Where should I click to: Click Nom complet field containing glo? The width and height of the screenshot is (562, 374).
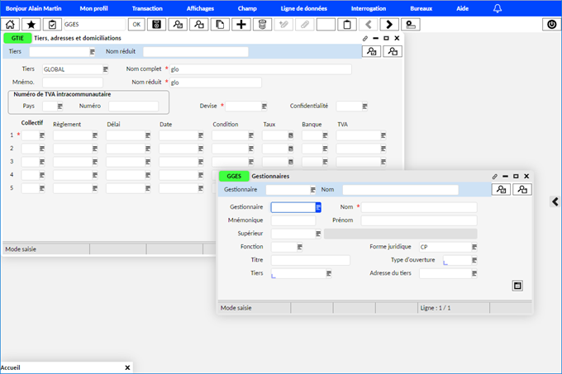pyautogui.click(x=260, y=69)
